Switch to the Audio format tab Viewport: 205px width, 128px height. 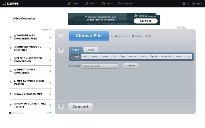point(91,50)
